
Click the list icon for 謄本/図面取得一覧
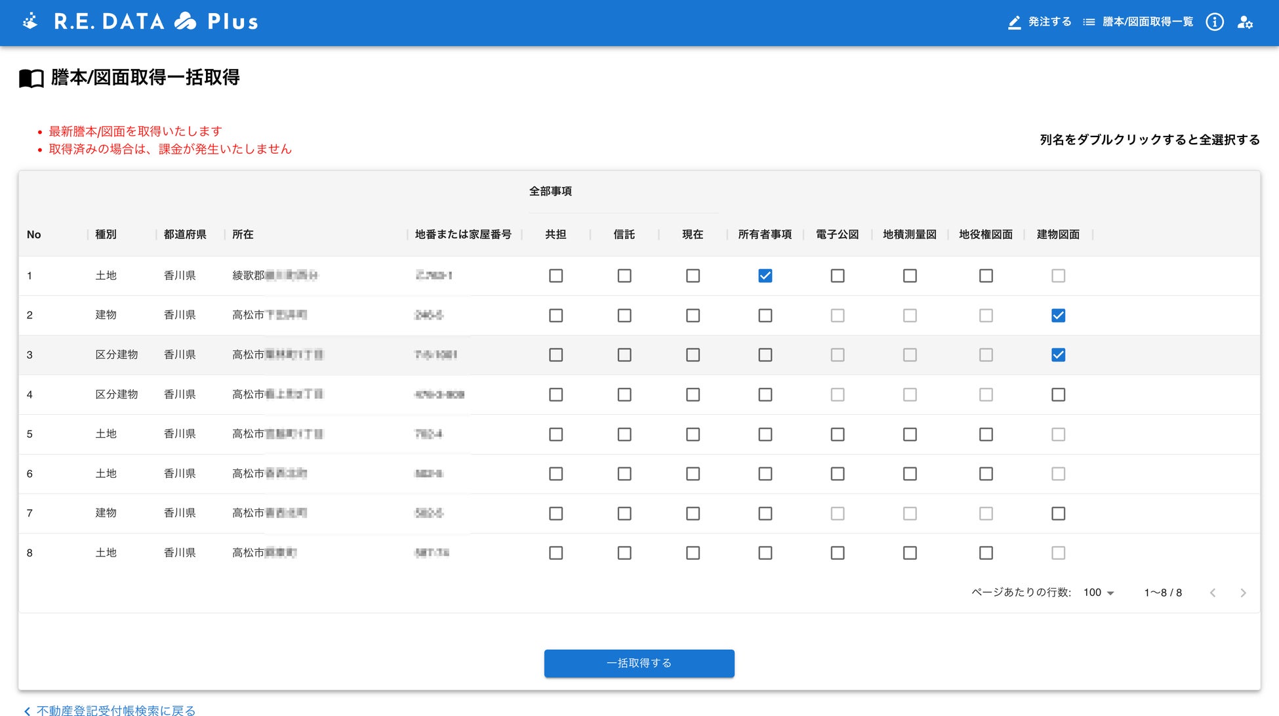tap(1089, 22)
